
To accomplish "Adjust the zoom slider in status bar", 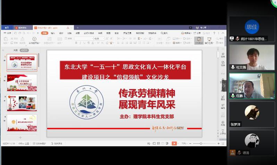I will (x=201, y=143).
